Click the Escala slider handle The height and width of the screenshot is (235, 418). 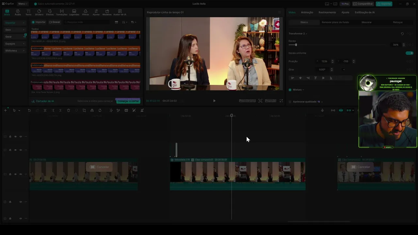point(296,45)
